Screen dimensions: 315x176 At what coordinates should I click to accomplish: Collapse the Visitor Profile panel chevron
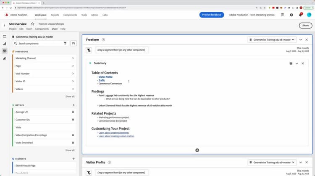click(x=301, y=162)
